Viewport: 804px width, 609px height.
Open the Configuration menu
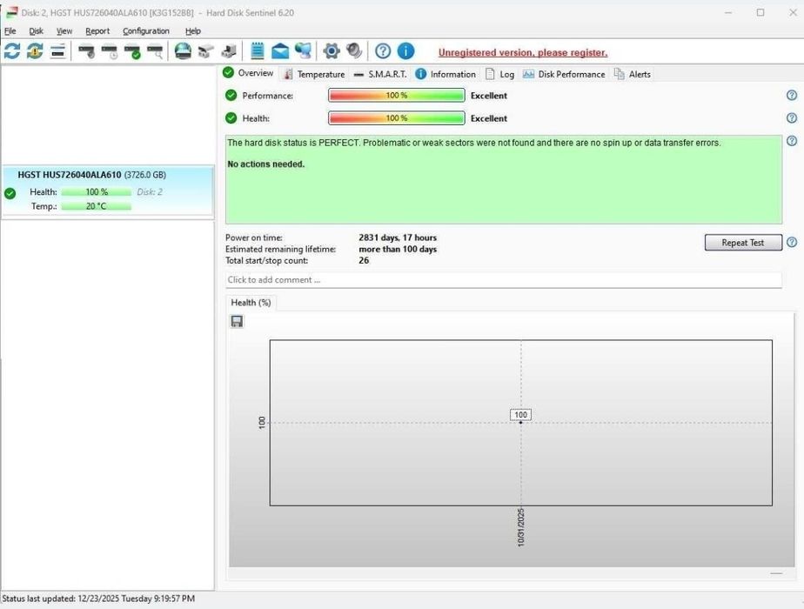point(146,30)
